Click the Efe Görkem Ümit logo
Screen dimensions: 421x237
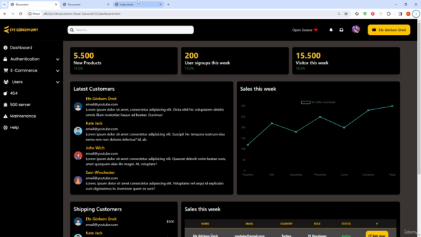point(21,30)
